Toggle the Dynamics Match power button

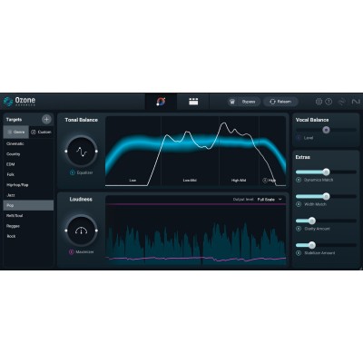[299, 180]
